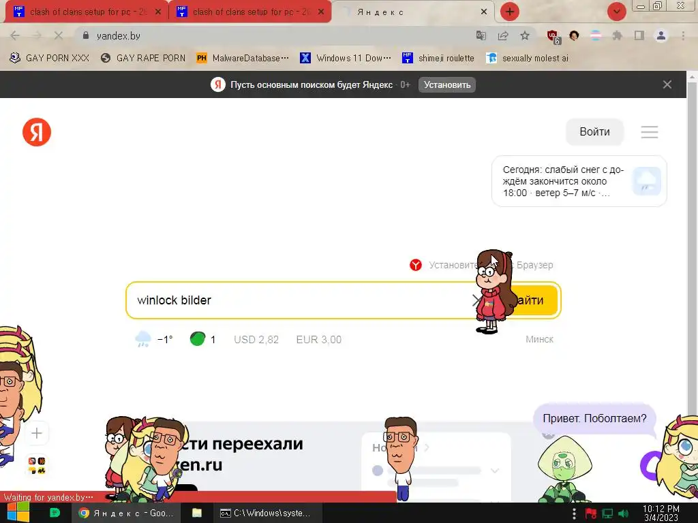Open the striped flag extension icon
The height and width of the screenshot is (523, 698).
pyautogui.click(x=596, y=35)
